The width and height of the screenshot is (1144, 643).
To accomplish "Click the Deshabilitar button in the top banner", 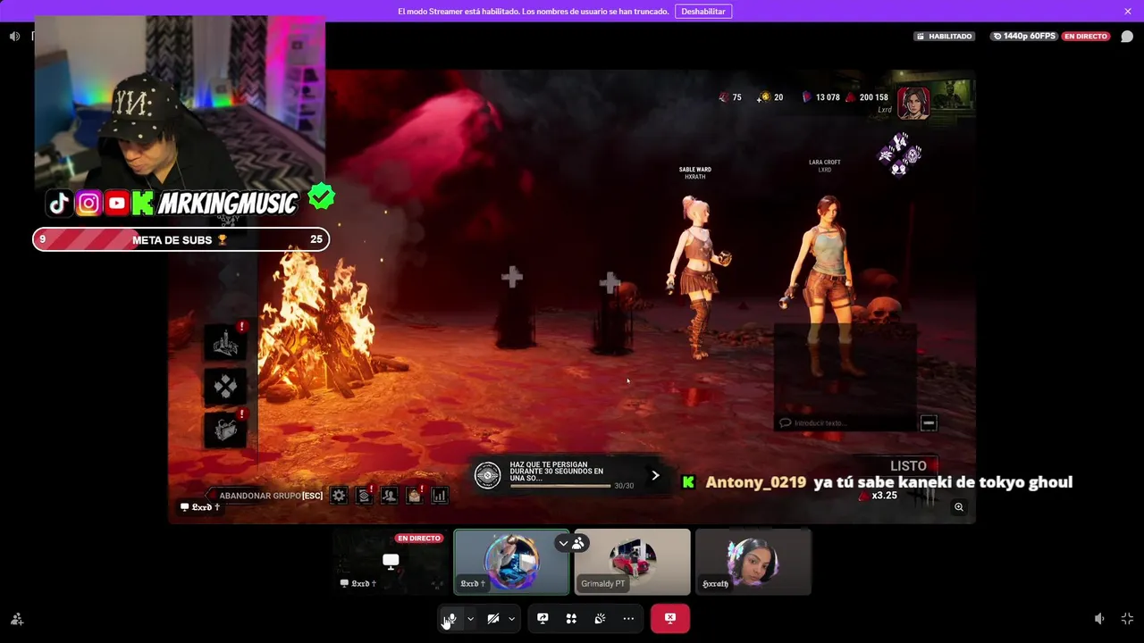I will point(703,12).
